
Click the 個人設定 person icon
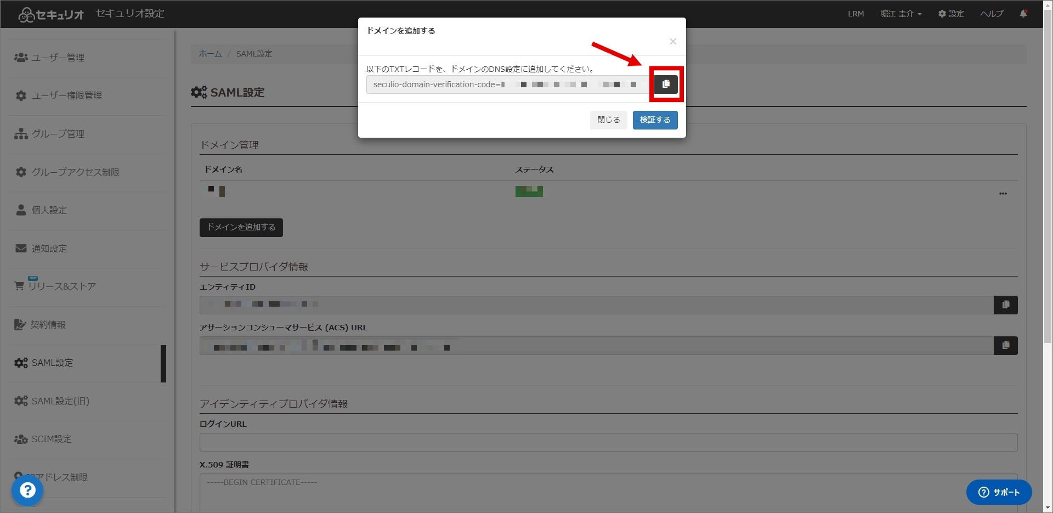click(21, 210)
